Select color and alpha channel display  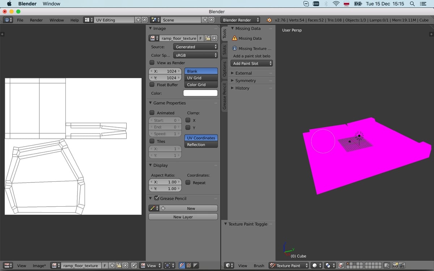pyautogui.click(x=182, y=265)
